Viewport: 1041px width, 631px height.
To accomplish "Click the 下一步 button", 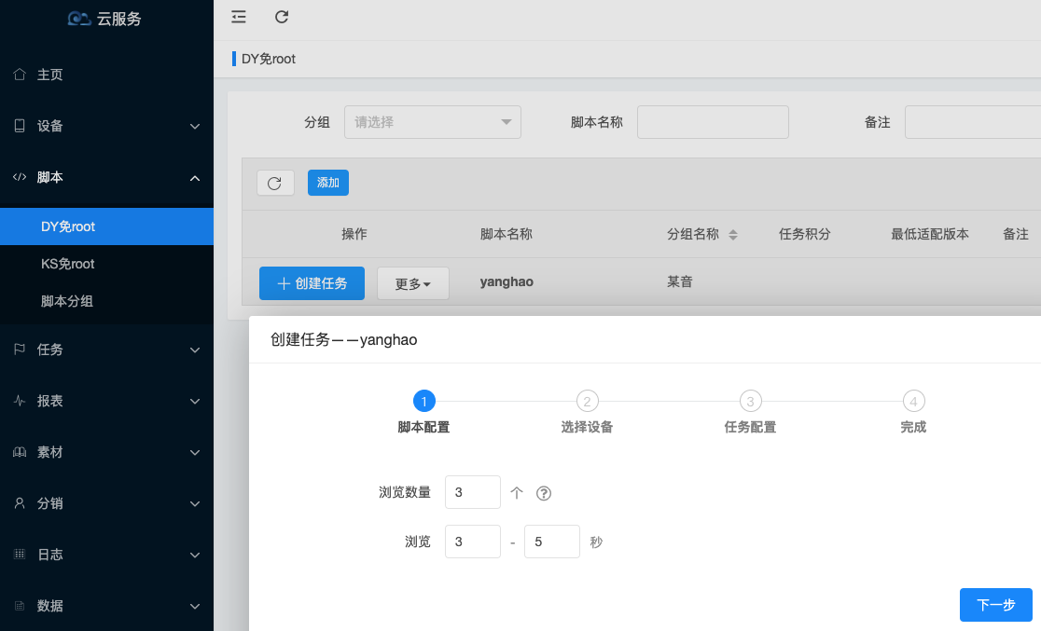I will pos(996,605).
